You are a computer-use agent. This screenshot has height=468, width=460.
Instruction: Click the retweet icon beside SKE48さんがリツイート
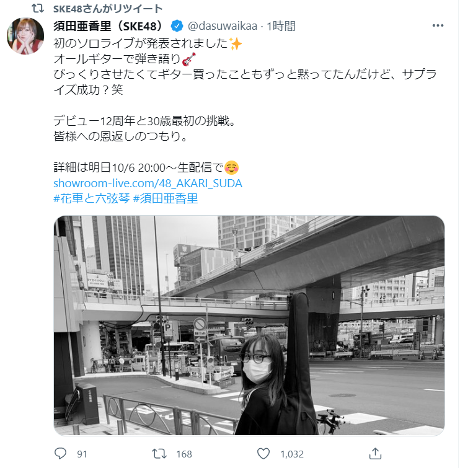[x=38, y=8]
